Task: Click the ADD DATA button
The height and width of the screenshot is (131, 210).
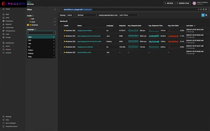Action: (x=169, y=3)
